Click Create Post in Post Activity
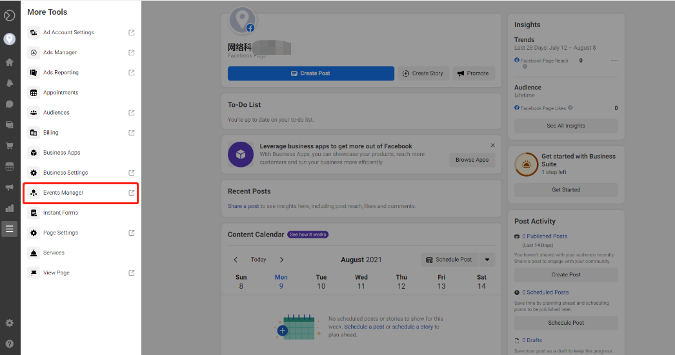The height and width of the screenshot is (355, 675). point(566,274)
